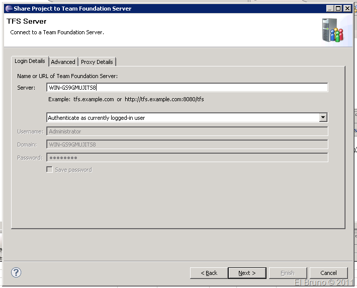Click the Domain text field
This screenshot has height=288, width=357.
[x=187, y=145]
